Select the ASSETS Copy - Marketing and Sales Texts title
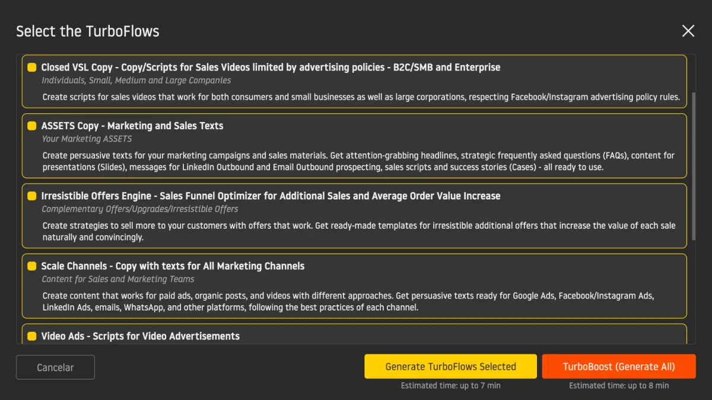Screen dimensions: 712x400 132,126
